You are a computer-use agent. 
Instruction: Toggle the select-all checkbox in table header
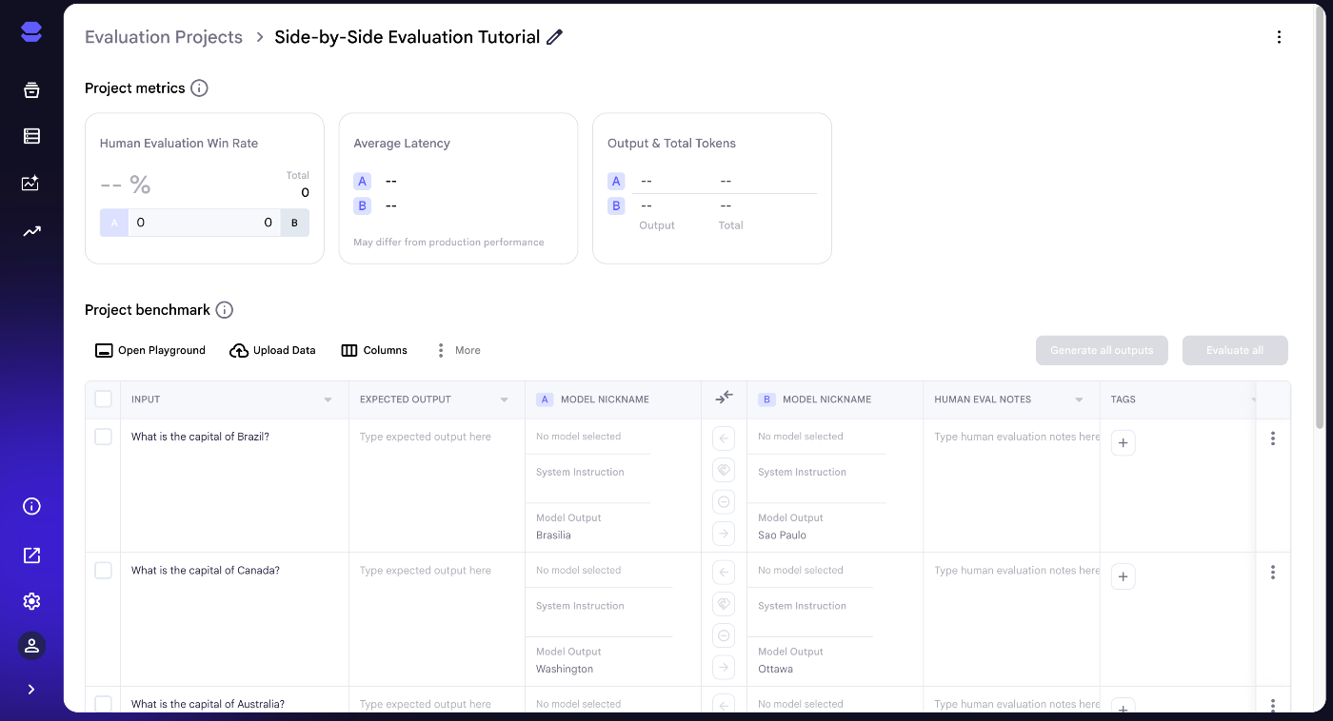pyautogui.click(x=103, y=399)
